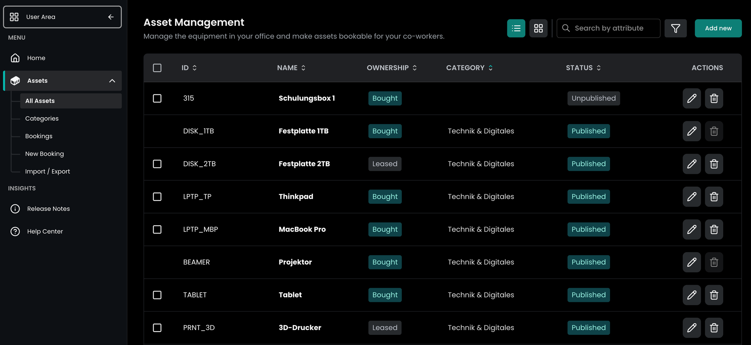Tick the checkbox for 3D-Drucker
The height and width of the screenshot is (345, 751).
click(x=157, y=328)
